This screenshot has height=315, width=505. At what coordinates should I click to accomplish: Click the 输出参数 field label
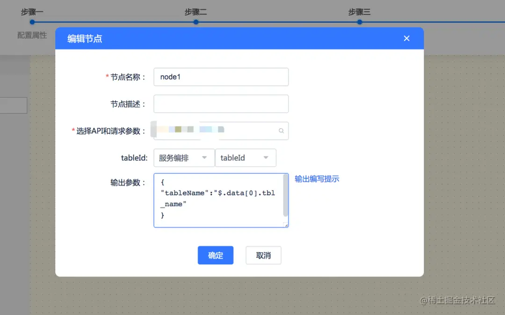click(x=128, y=182)
